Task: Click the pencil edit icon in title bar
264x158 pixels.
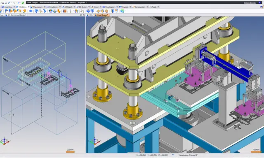Action: [x=19, y=3]
